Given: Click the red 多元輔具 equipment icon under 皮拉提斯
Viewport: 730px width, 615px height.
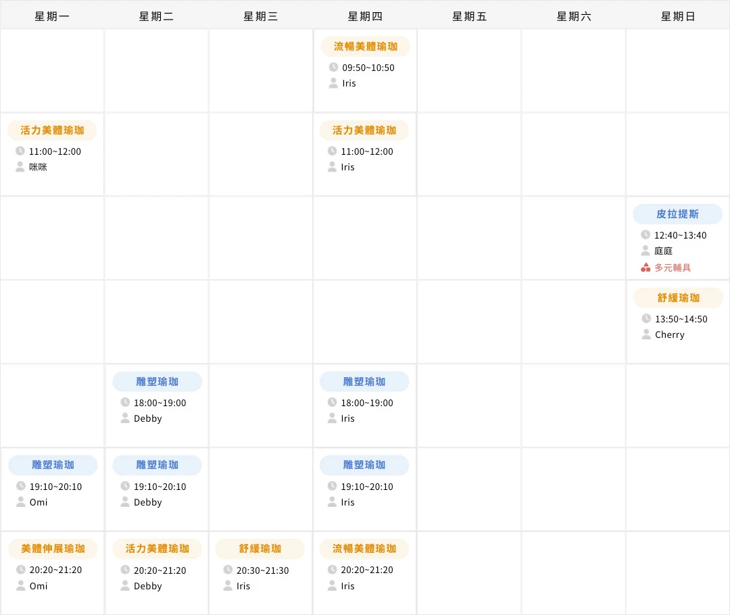Looking at the screenshot, I should 646,267.
